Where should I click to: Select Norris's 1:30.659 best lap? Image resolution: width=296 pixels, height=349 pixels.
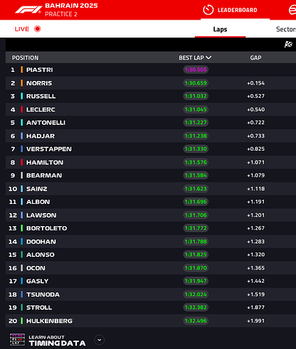tap(195, 83)
